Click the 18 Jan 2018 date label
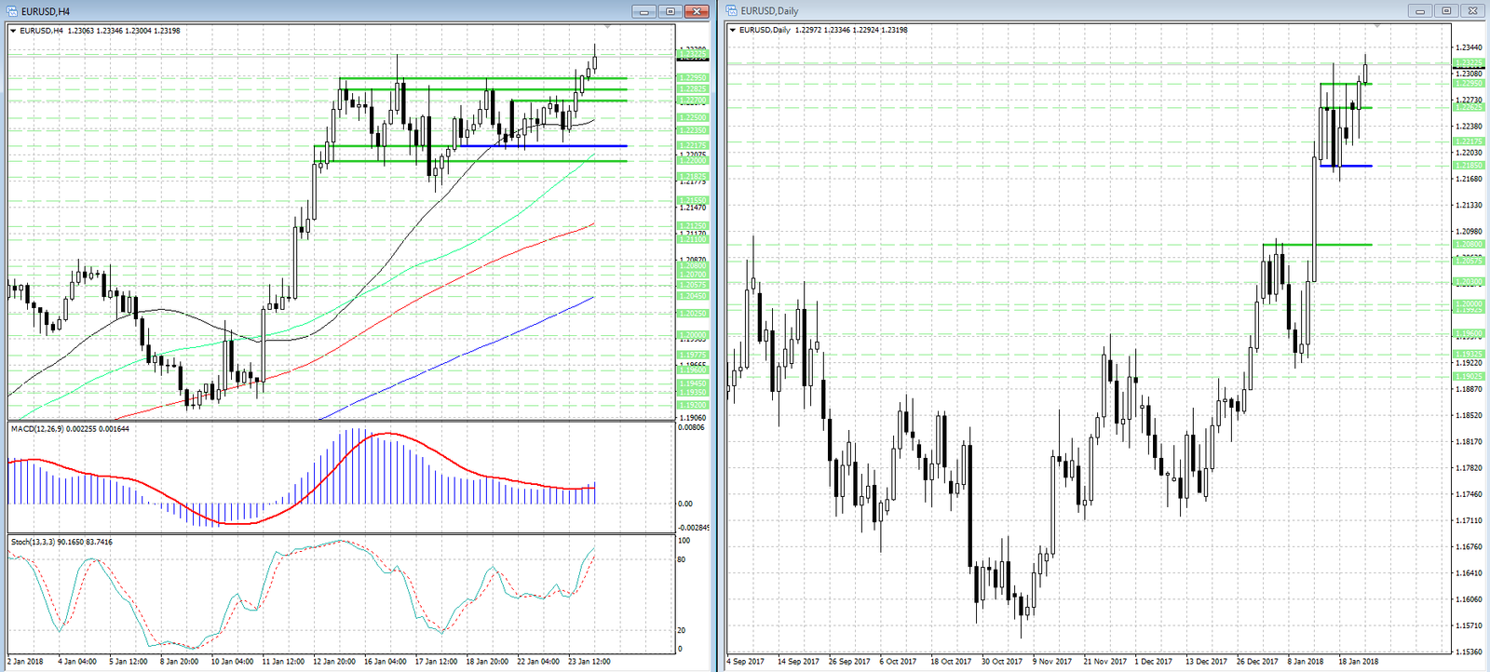1490x672 pixels. (1359, 662)
